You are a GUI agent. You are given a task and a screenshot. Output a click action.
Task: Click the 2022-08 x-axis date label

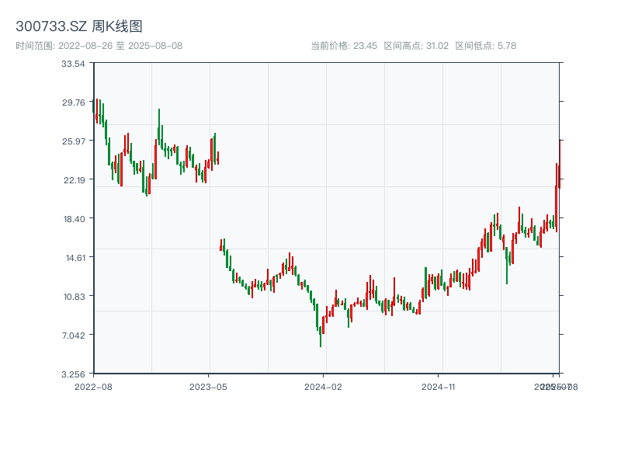point(93,386)
